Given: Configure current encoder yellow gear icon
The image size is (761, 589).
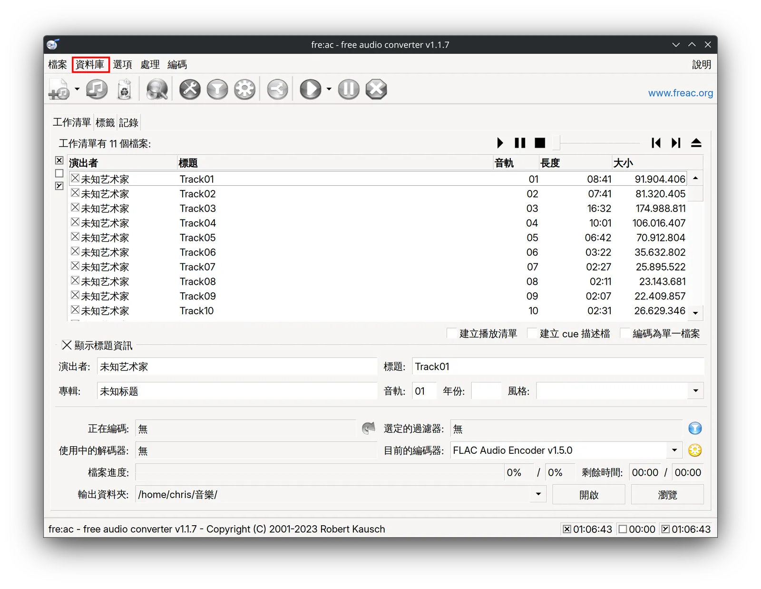Looking at the screenshot, I should (x=695, y=450).
